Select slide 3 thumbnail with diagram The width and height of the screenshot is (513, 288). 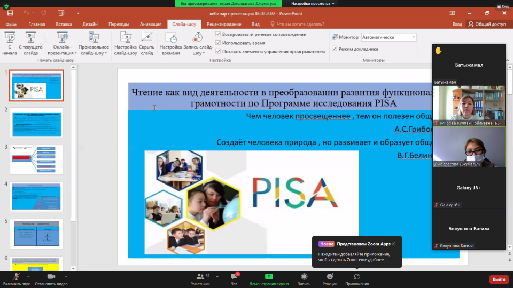pyautogui.click(x=36, y=159)
